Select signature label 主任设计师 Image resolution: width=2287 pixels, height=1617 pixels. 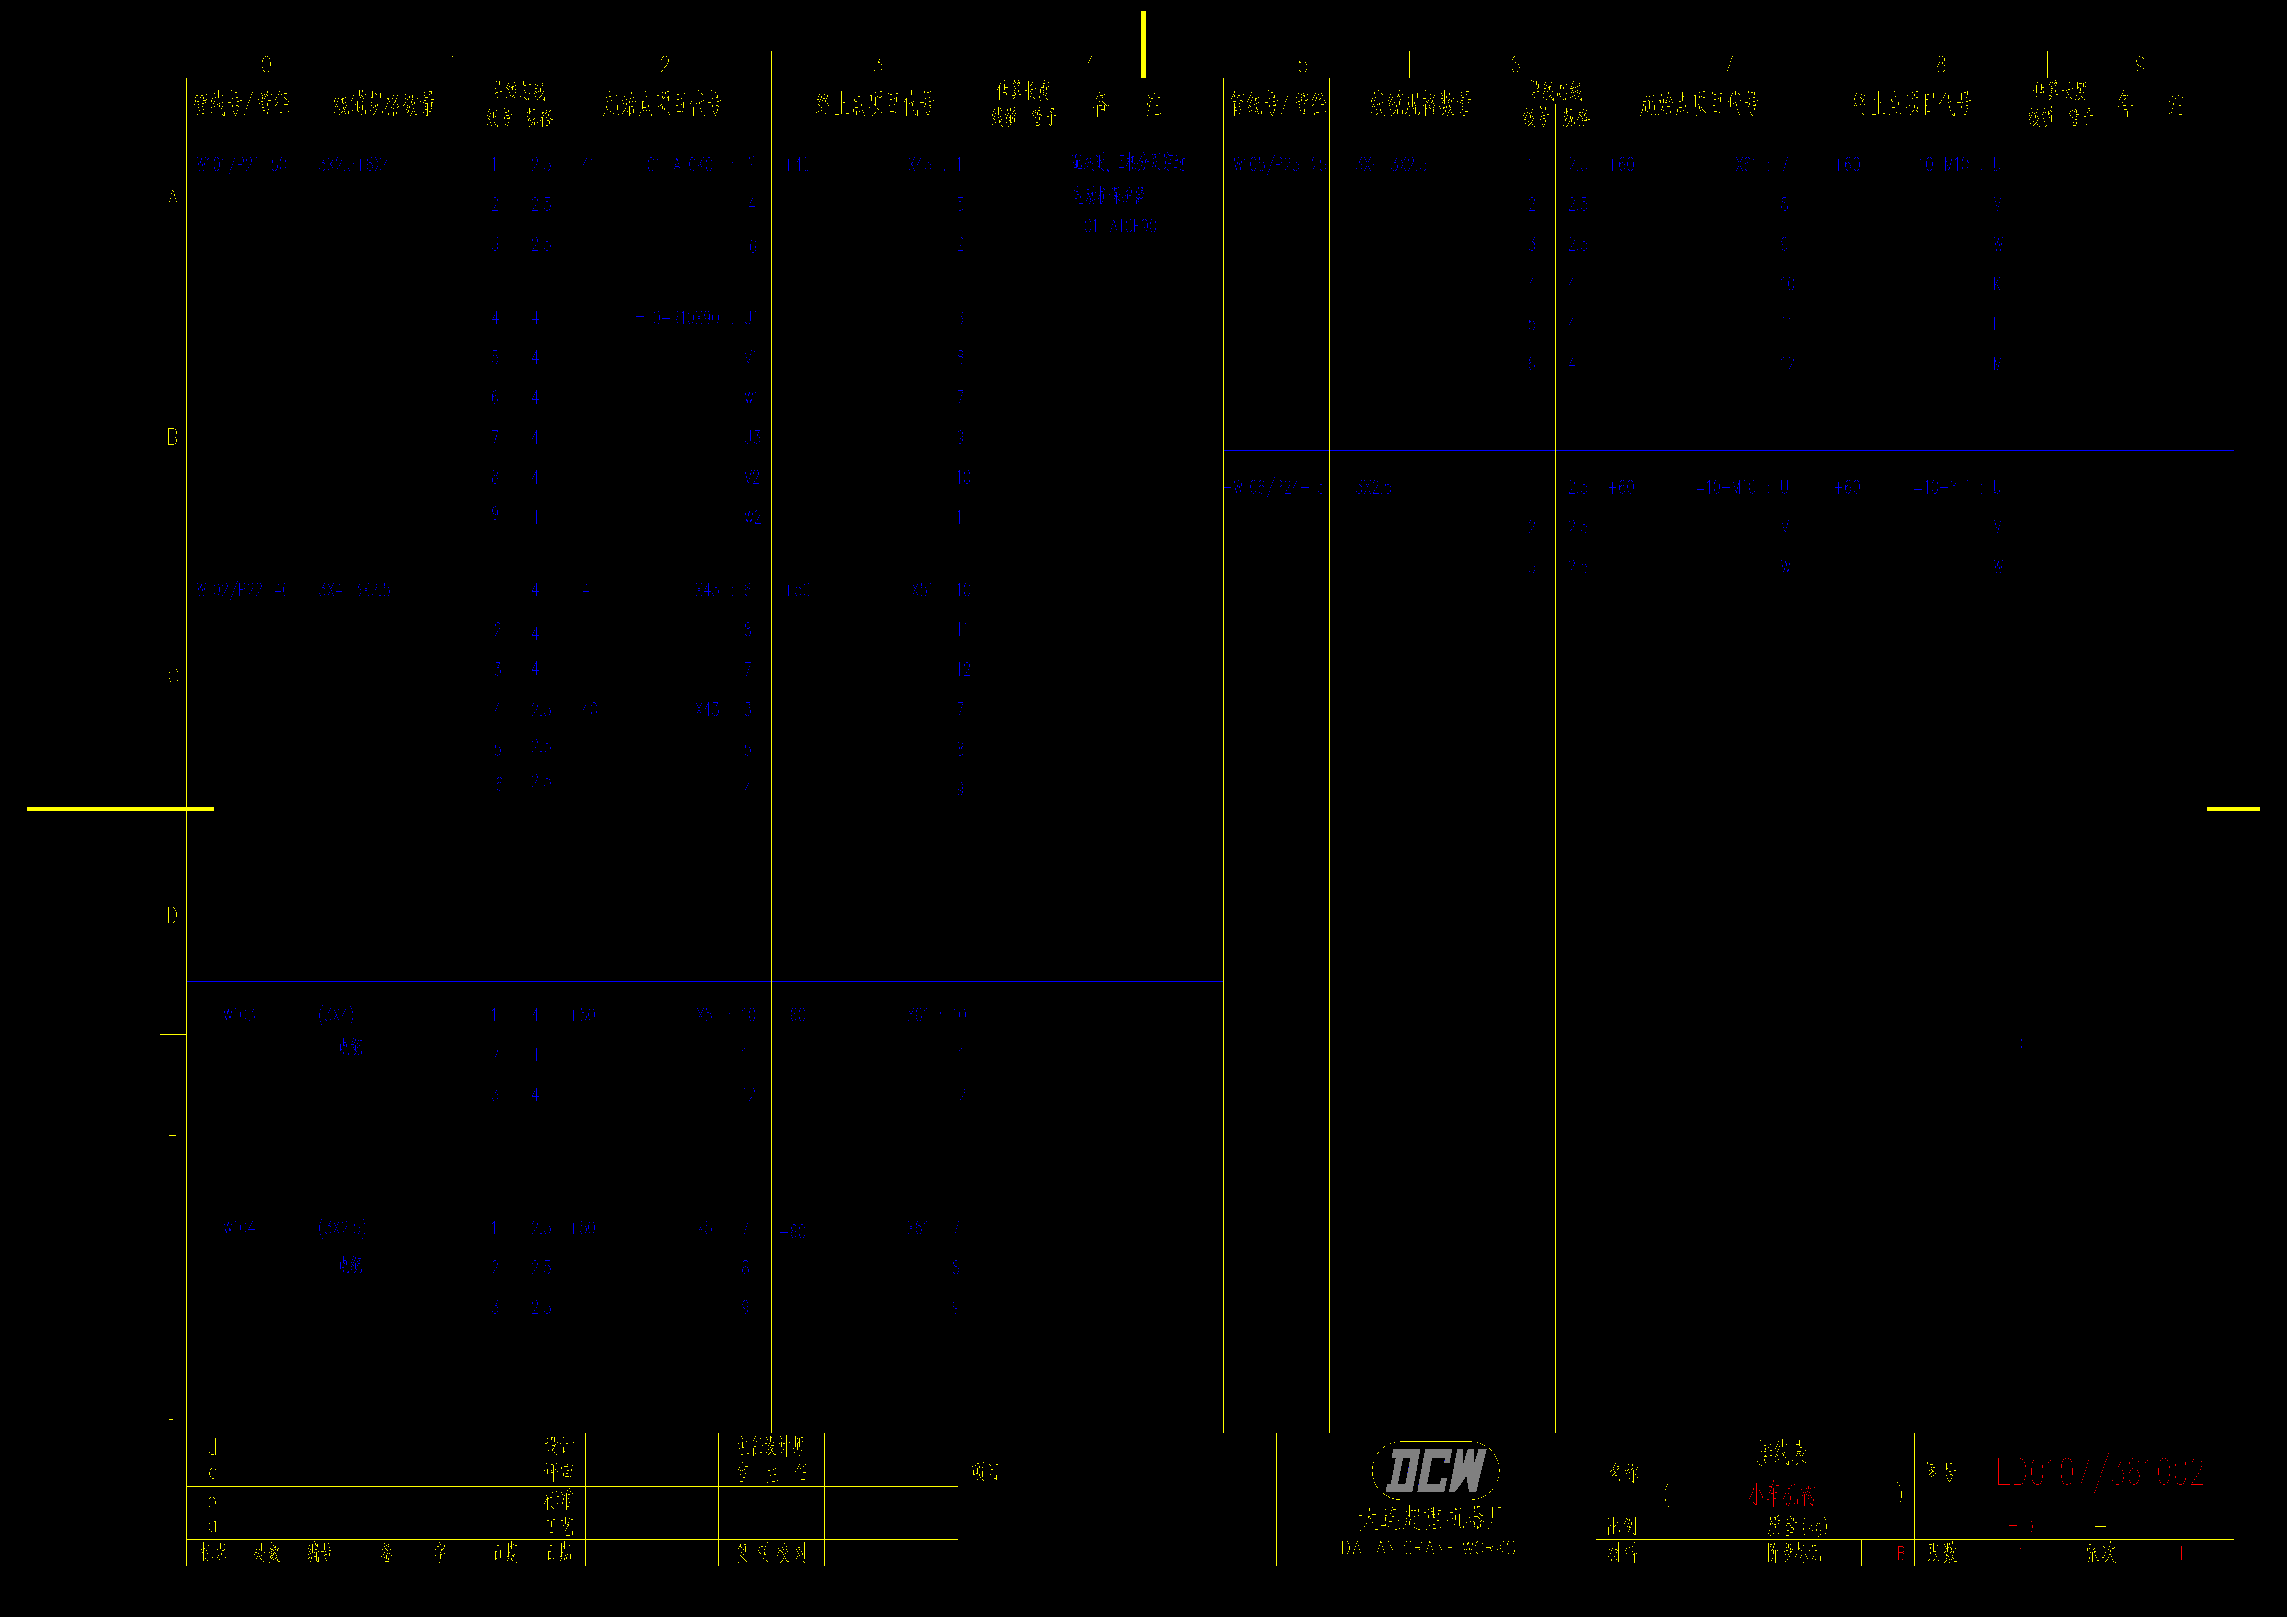click(x=770, y=1446)
